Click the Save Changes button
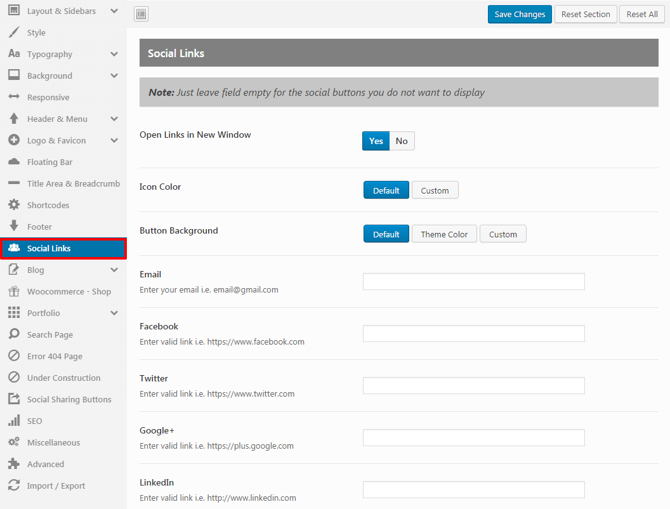This screenshot has height=509, width=670. tap(520, 14)
